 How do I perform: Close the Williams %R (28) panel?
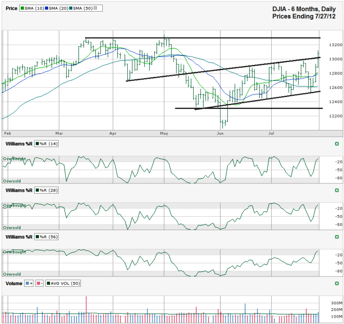[x=337, y=190]
